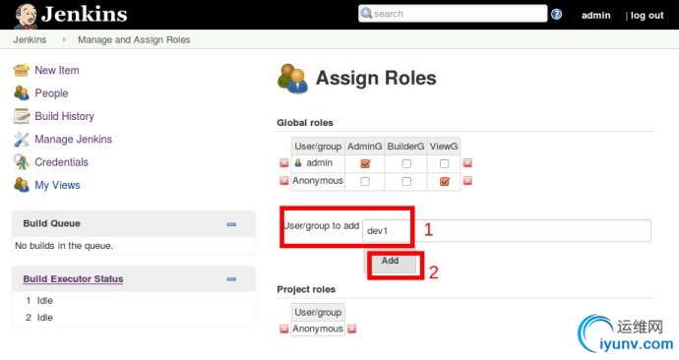
Task: Uncheck AdminG for the admin user
Action: (365, 163)
